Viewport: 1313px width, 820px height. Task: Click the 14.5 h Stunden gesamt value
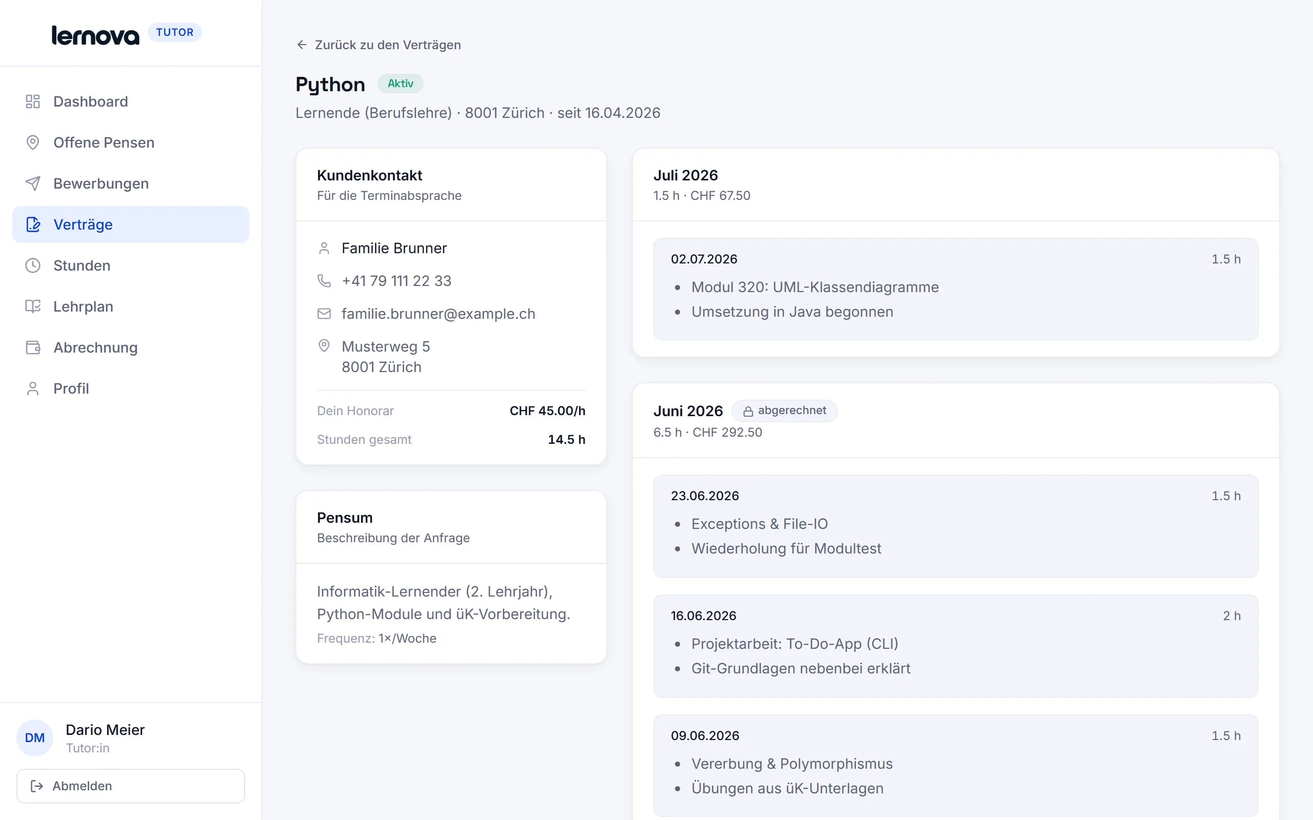click(566, 439)
